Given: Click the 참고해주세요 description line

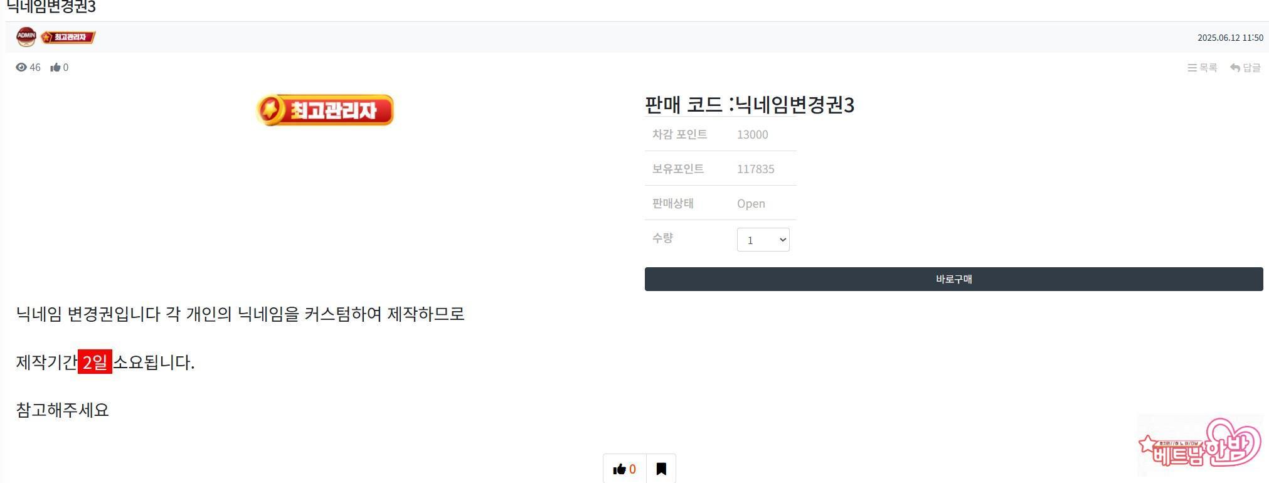Looking at the screenshot, I should [x=62, y=410].
